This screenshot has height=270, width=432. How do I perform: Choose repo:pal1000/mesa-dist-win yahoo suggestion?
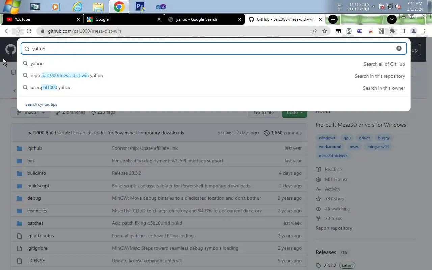tap(214, 76)
